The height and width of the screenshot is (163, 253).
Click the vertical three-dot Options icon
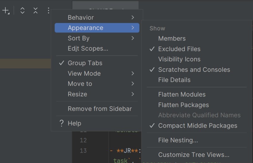[x=48, y=11]
